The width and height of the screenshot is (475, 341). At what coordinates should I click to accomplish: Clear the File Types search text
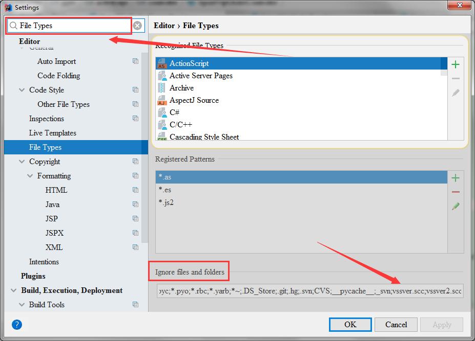(137, 26)
